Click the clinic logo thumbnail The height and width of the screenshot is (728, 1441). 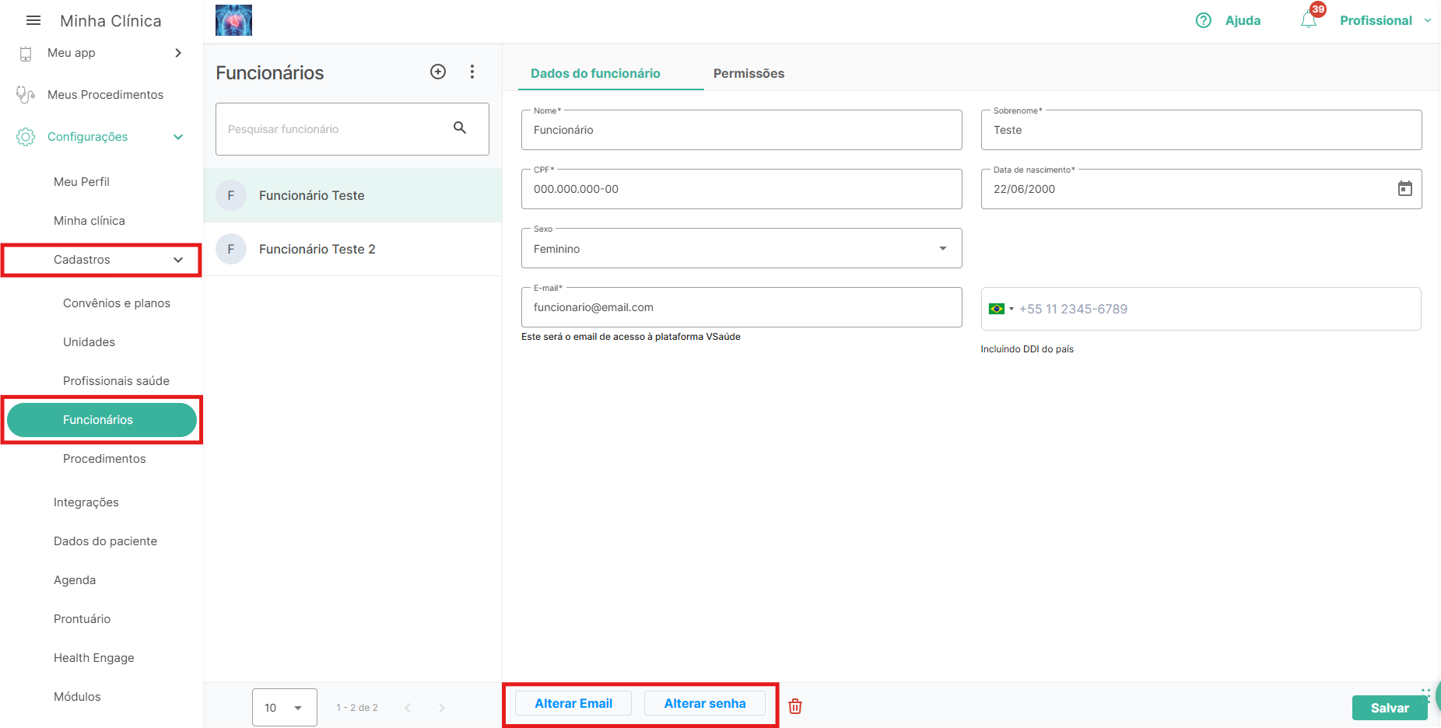[233, 20]
